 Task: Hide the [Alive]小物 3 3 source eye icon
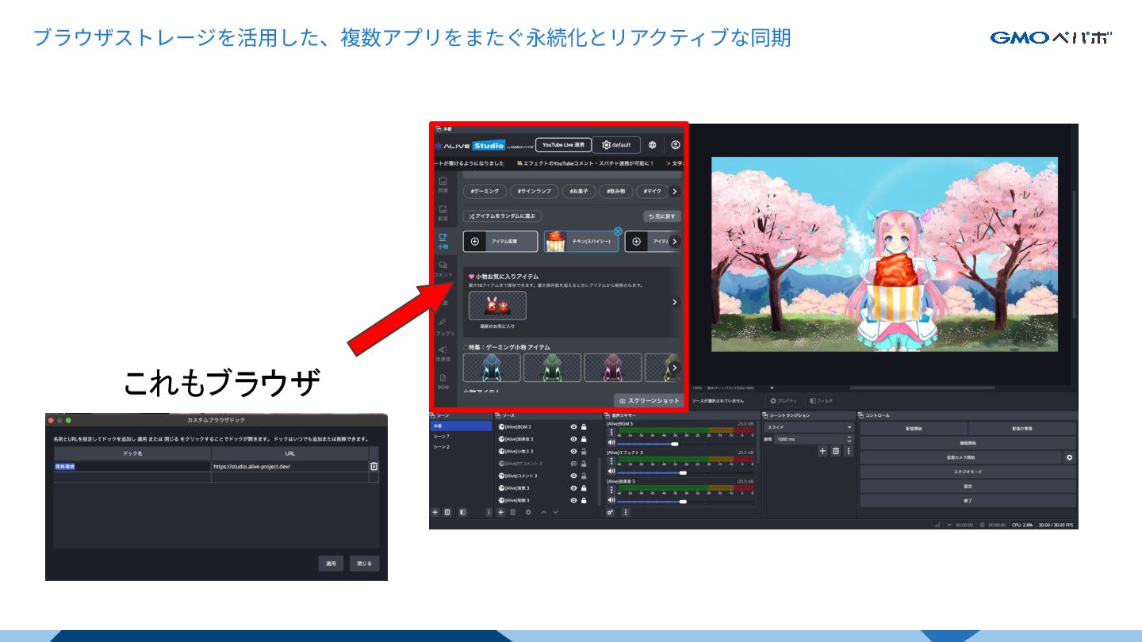573,451
